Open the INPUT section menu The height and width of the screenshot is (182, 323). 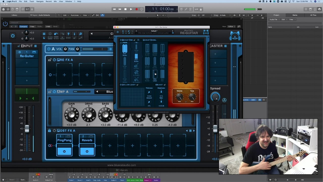point(35,46)
